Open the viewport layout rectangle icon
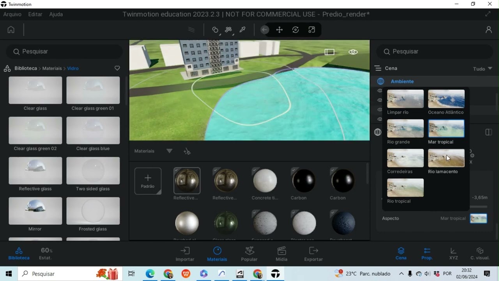The width and height of the screenshot is (499, 281). click(329, 52)
